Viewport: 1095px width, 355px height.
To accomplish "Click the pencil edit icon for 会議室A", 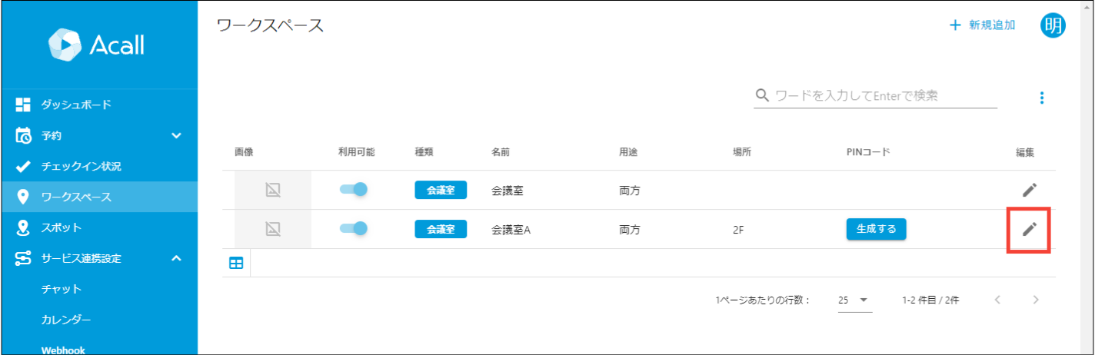I will pos(1030,228).
